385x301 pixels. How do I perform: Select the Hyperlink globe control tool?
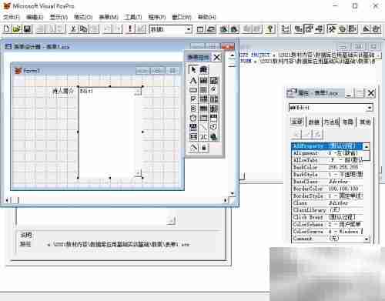213,137
